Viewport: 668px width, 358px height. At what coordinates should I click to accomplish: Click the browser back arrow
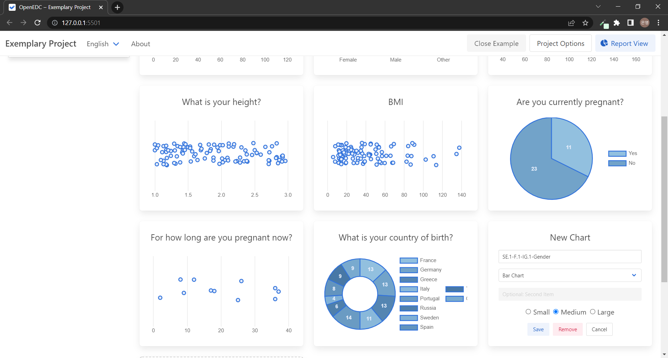click(9, 23)
